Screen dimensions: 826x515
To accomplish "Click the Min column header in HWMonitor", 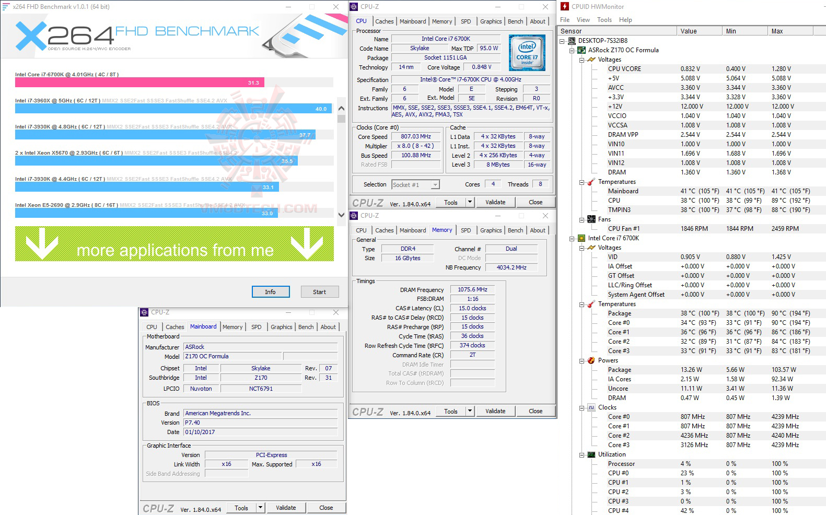I will (x=744, y=31).
